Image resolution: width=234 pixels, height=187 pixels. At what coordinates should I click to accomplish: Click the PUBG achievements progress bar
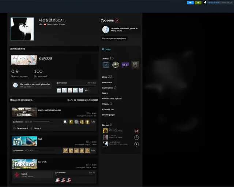coord(43,121)
